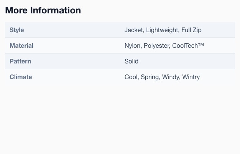Click the trademark symbol after CoolTech

[x=201, y=45]
